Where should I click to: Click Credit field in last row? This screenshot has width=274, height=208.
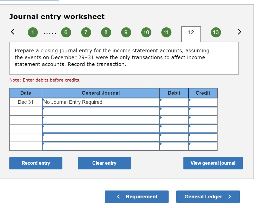(x=203, y=146)
